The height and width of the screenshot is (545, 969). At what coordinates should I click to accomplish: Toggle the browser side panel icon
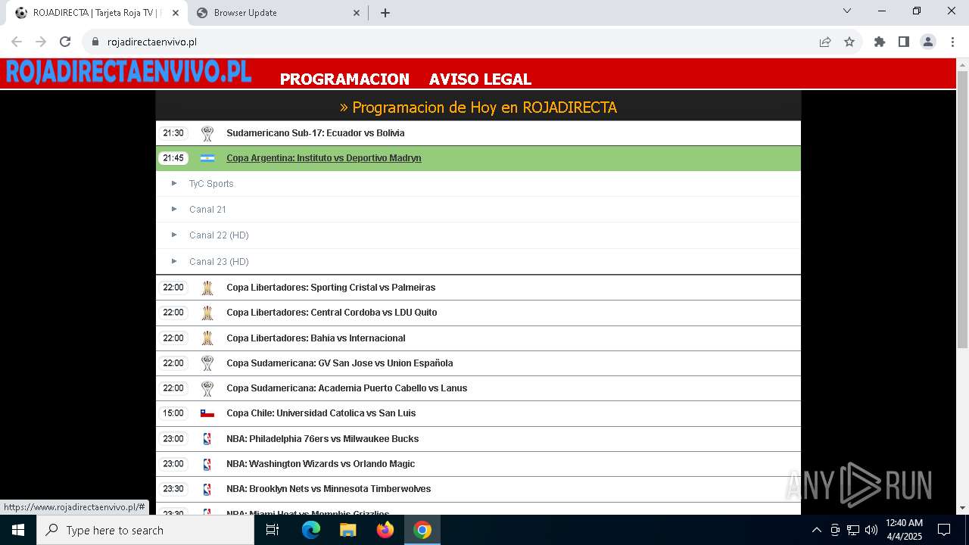point(904,42)
